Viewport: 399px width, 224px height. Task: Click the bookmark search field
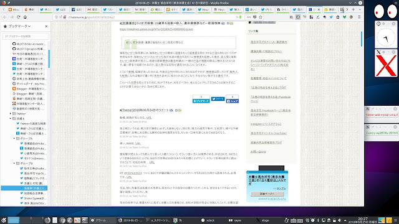26,36
